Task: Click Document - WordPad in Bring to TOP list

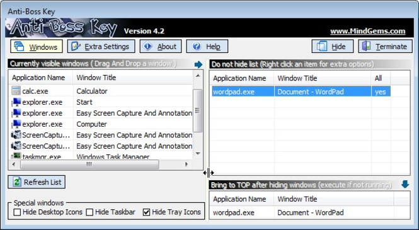Action: [311, 212]
